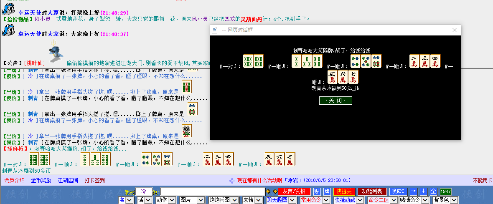
Task: Click the green 1987 counter
Action: coord(445,192)
